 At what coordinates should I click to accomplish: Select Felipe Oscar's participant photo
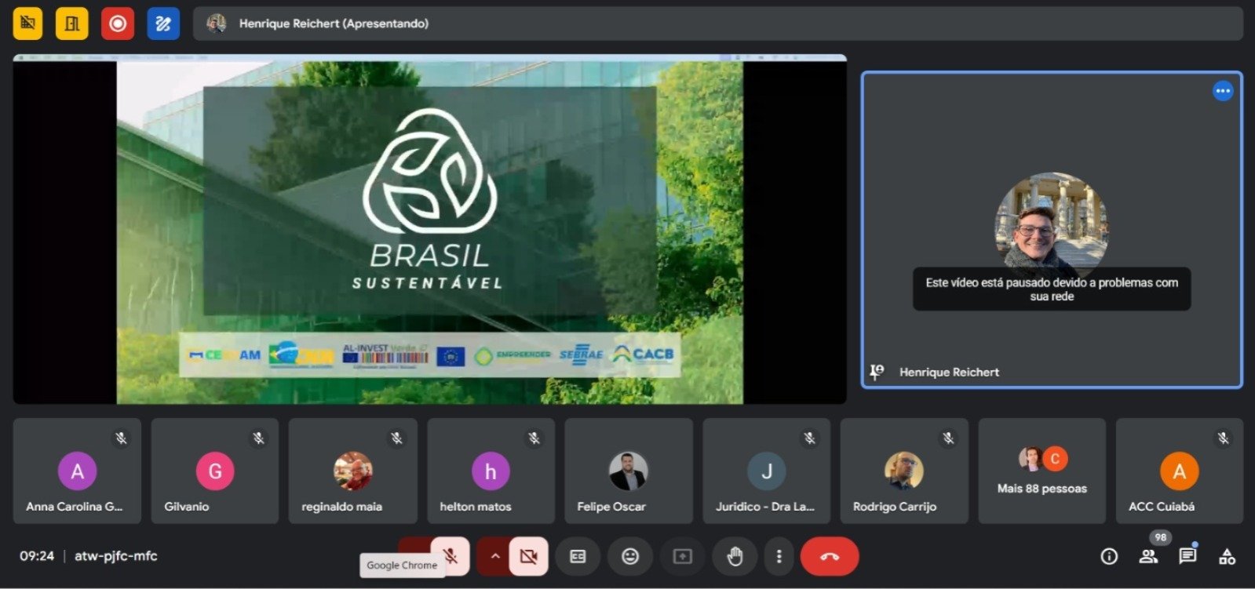(x=628, y=471)
